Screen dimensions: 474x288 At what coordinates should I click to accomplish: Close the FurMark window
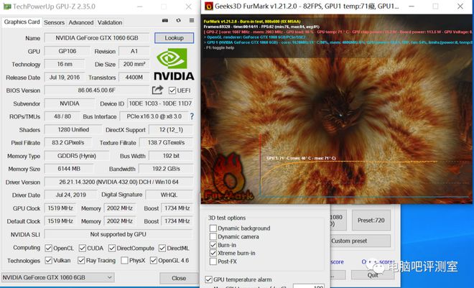[x=460, y=6]
